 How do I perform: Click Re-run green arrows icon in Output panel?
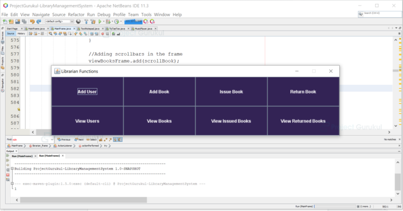coord(8,156)
